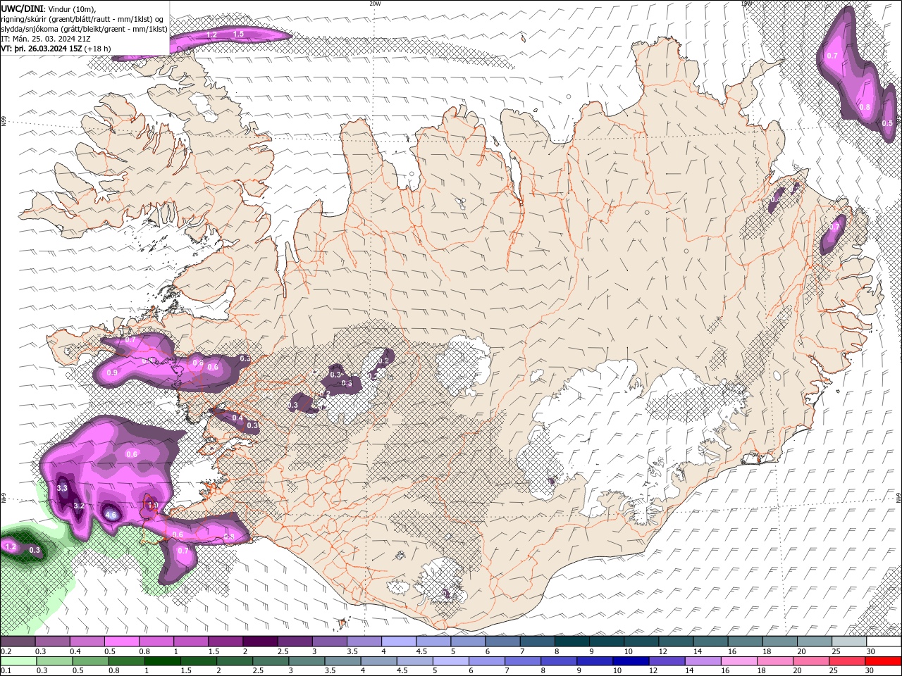Click the '1.2' value beside 1.5 in pink band
The width and height of the screenshot is (902, 676).
[211, 35]
